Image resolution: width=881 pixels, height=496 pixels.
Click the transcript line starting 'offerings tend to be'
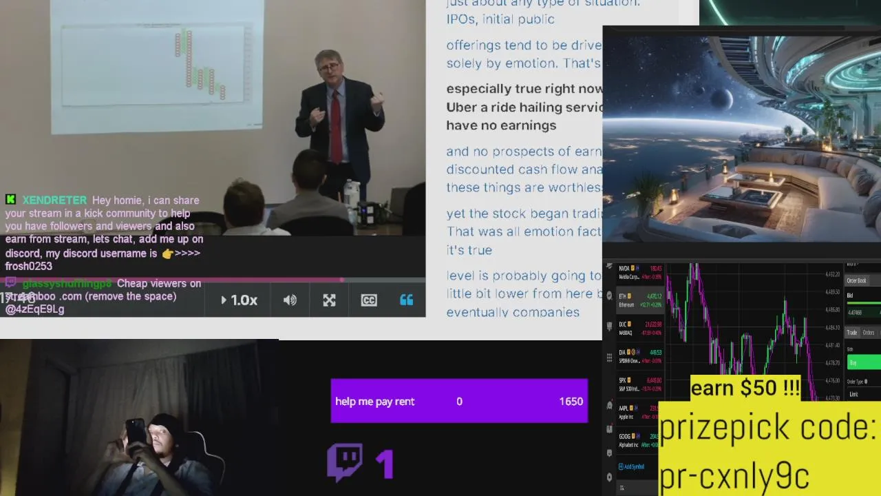(x=524, y=45)
